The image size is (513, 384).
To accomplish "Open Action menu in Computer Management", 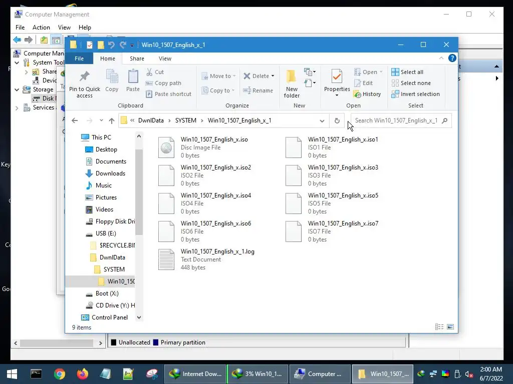I will [41, 27].
